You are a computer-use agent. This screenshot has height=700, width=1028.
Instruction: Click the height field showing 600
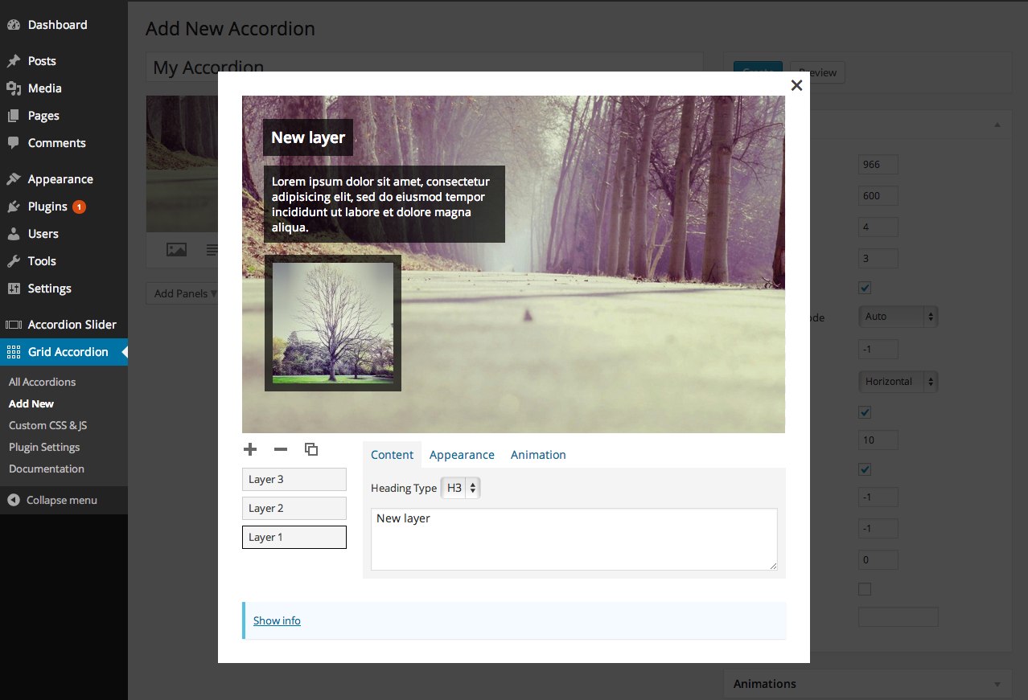878,196
